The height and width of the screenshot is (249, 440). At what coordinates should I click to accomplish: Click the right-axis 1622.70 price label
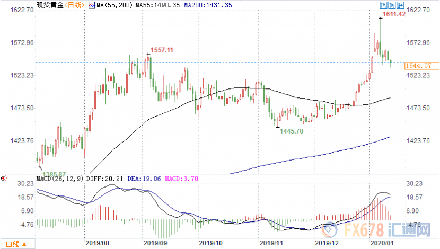(x=418, y=10)
